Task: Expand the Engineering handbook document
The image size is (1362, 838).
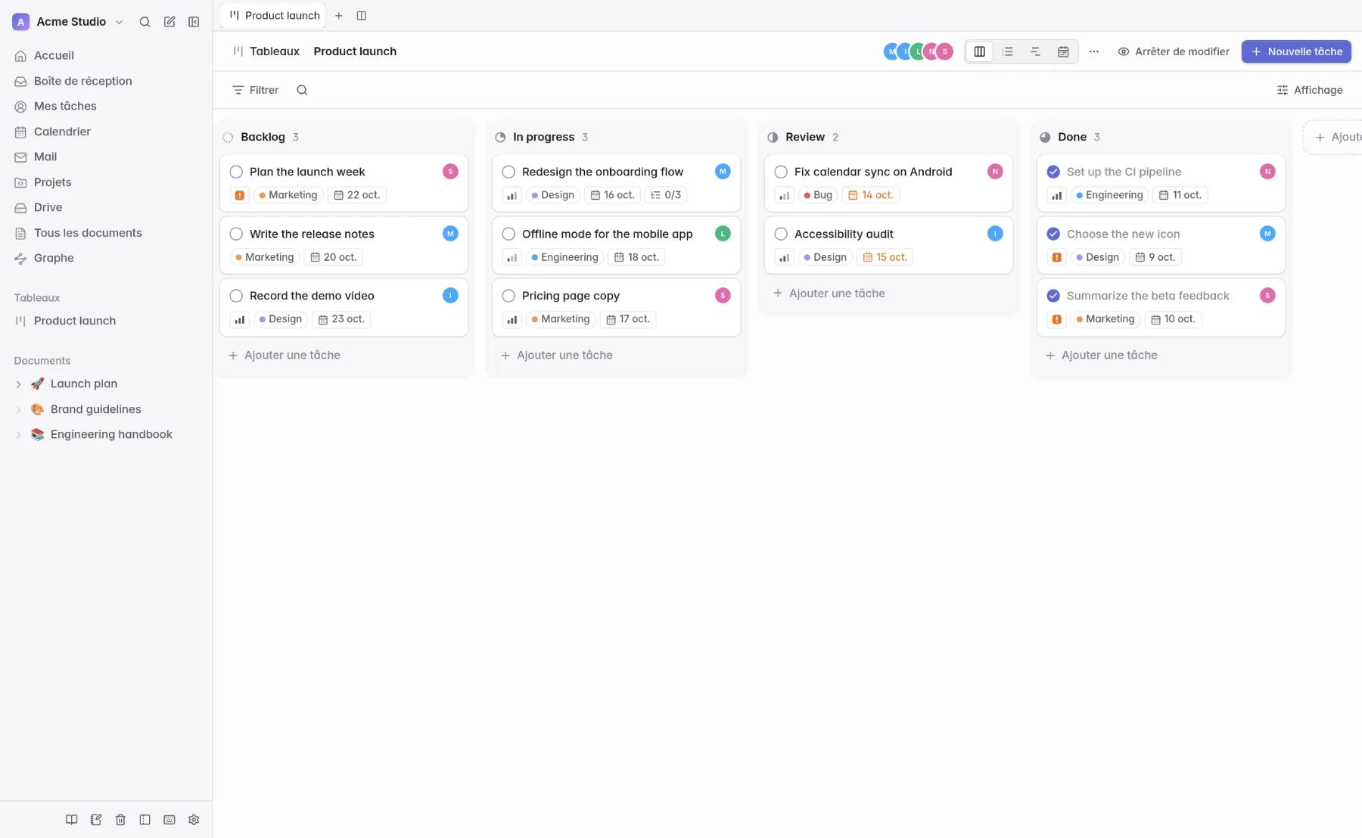Action: pyautogui.click(x=19, y=435)
